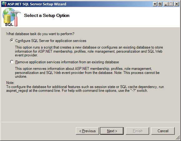Screen dimensions: 181x141
Task: Select Configure SQL Server for application services
Action: coord(12,40)
